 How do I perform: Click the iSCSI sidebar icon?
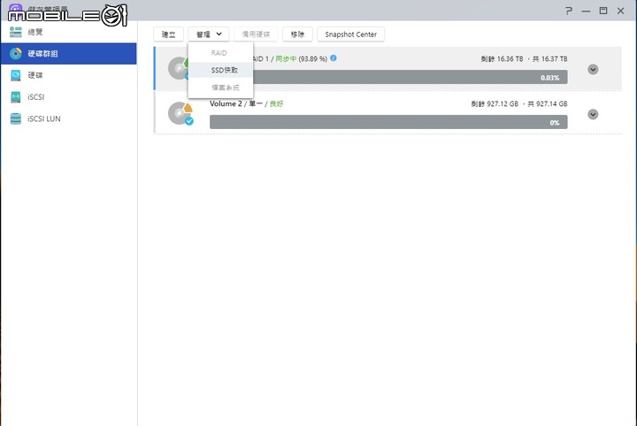[15, 97]
